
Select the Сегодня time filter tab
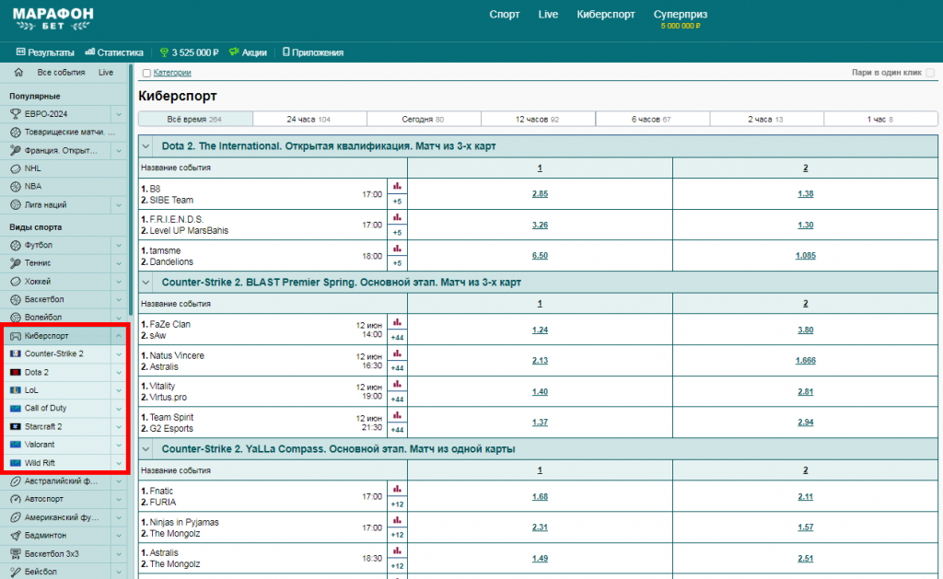pyautogui.click(x=424, y=119)
